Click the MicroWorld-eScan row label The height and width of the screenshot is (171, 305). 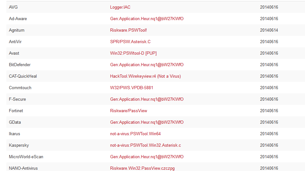pos(26,157)
